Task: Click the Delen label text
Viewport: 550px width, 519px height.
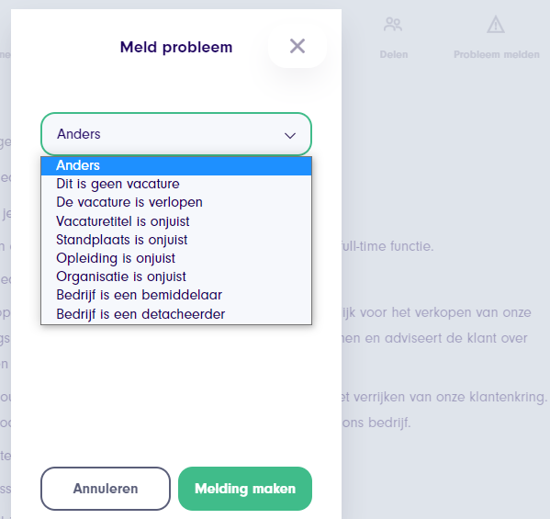Action: [x=394, y=55]
